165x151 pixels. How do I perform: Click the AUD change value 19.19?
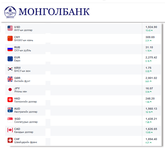pos(148,112)
